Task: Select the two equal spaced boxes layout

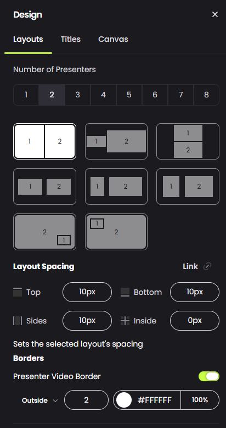Action: pos(44,186)
